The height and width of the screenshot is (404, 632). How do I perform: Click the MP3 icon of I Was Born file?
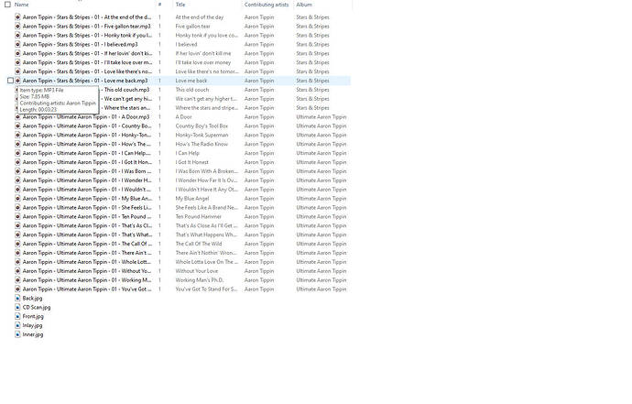(x=17, y=171)
